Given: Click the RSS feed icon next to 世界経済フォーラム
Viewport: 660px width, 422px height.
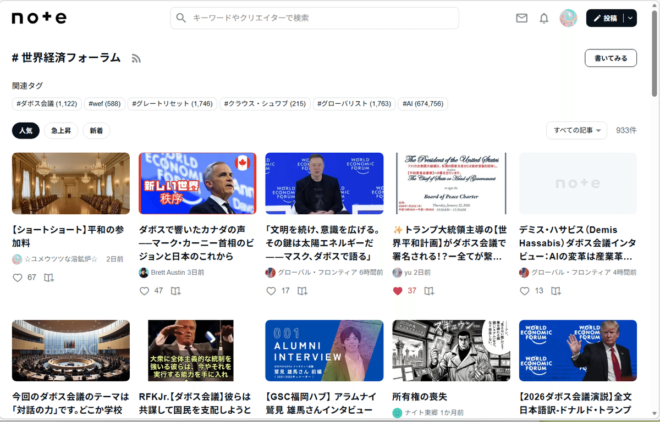Looking at the screenshot, I should (x=136, y=58).
